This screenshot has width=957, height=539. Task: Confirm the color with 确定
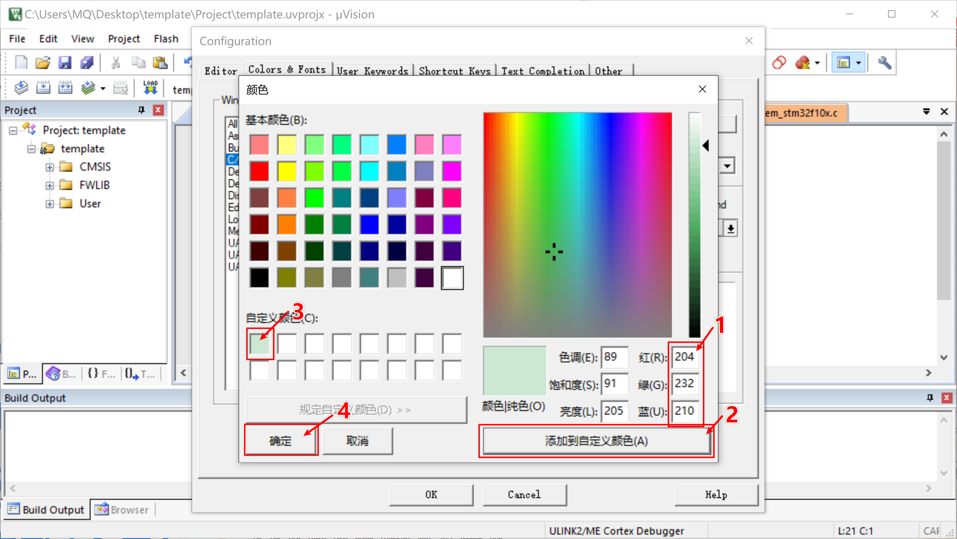coord(281,441)
